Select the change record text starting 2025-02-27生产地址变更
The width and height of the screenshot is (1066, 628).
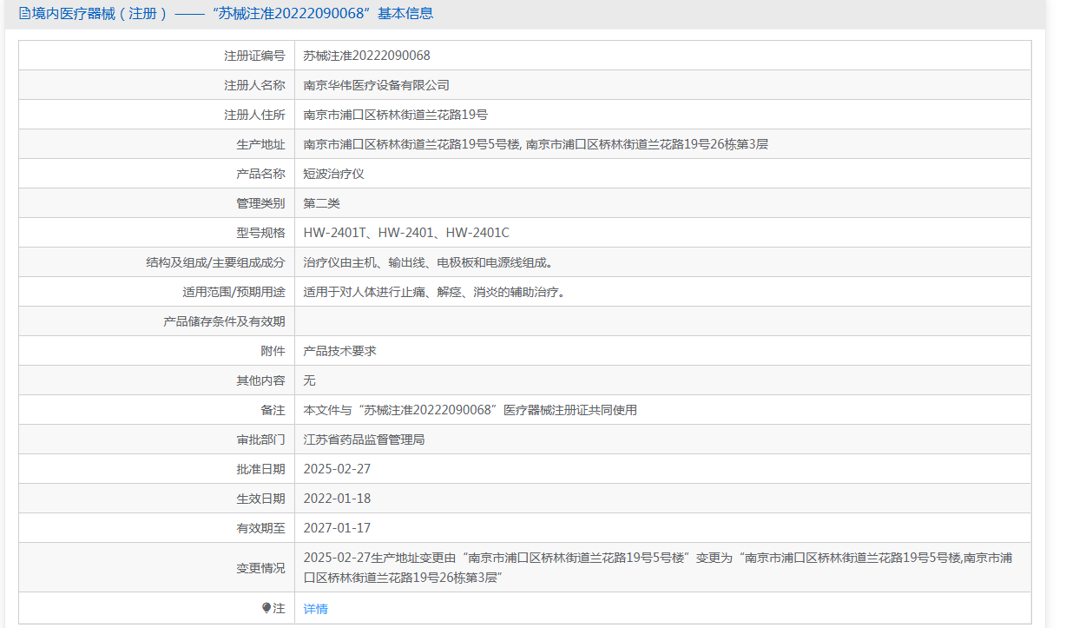[658, 567]
